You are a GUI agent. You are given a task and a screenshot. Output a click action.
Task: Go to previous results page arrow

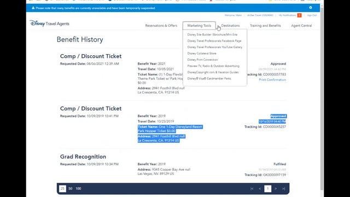coord(260,189)
